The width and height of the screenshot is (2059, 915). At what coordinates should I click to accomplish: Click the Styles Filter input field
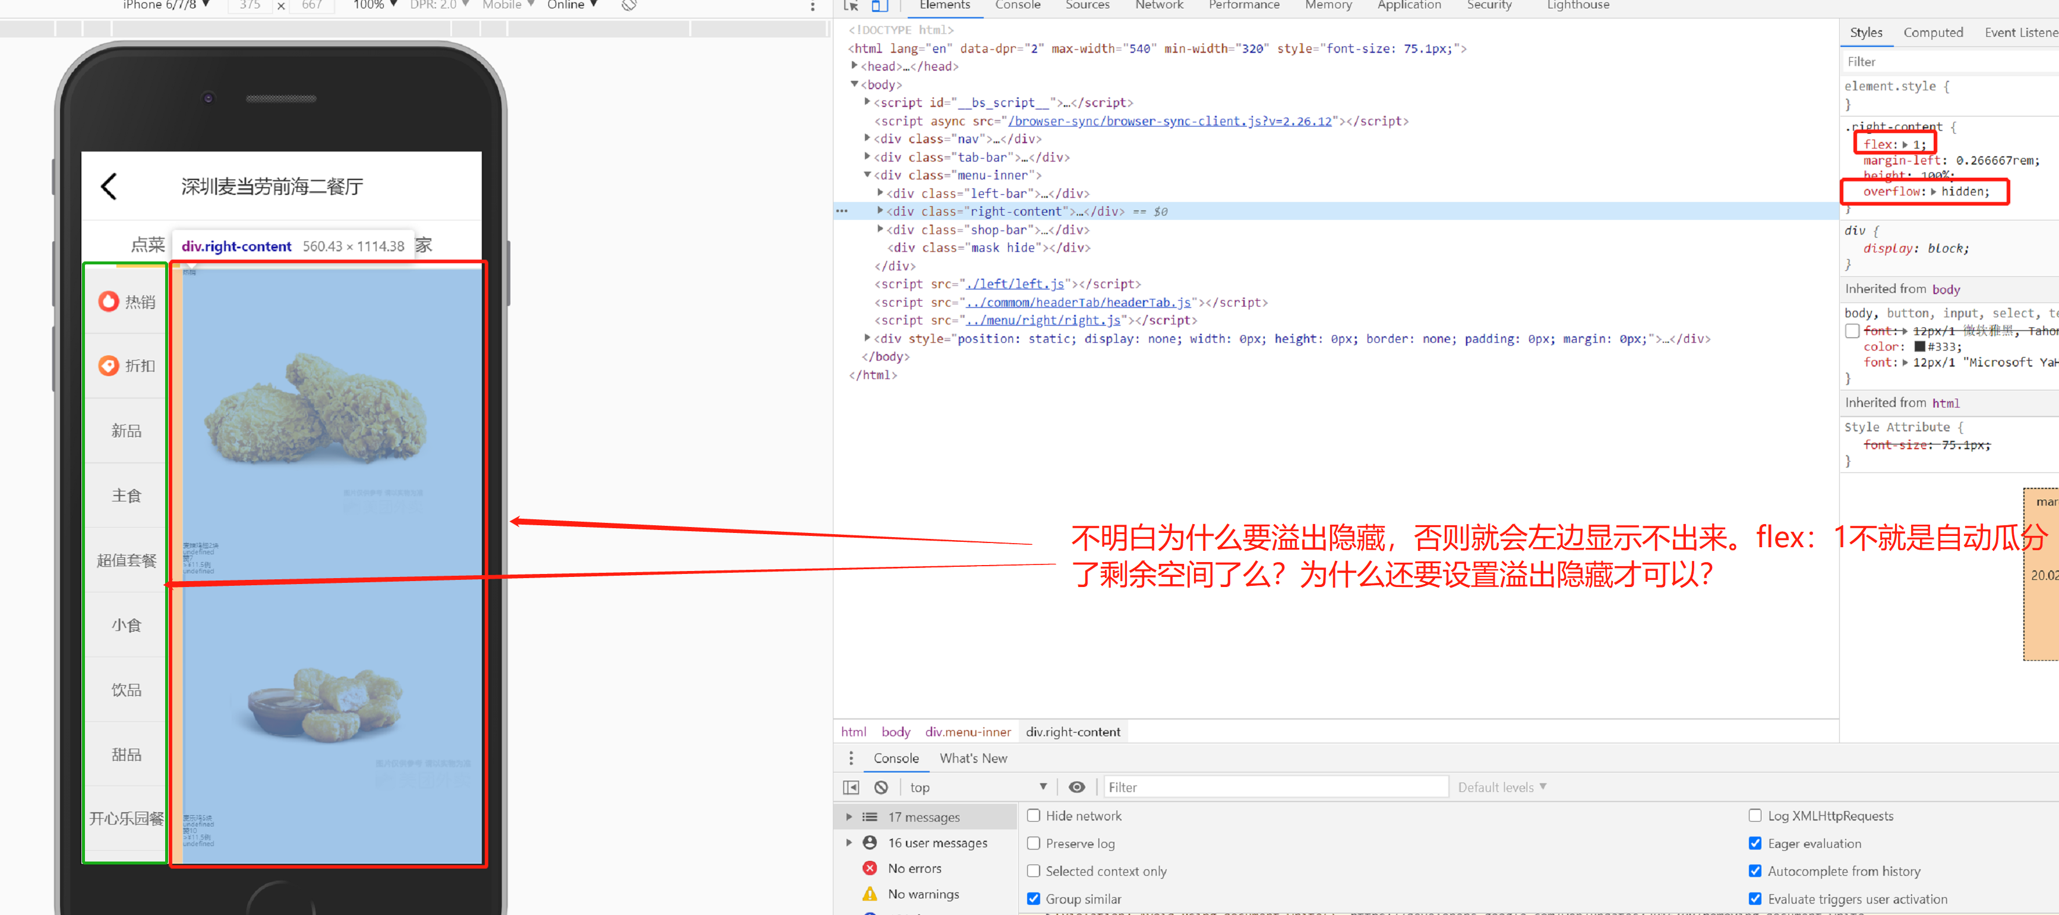pos(1950,62)
